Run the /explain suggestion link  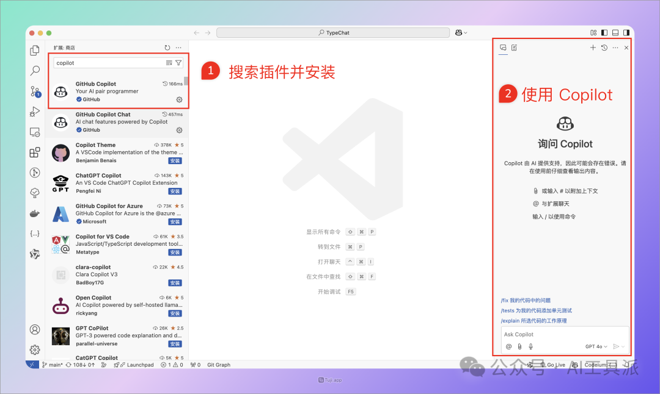tap(533, 320)
